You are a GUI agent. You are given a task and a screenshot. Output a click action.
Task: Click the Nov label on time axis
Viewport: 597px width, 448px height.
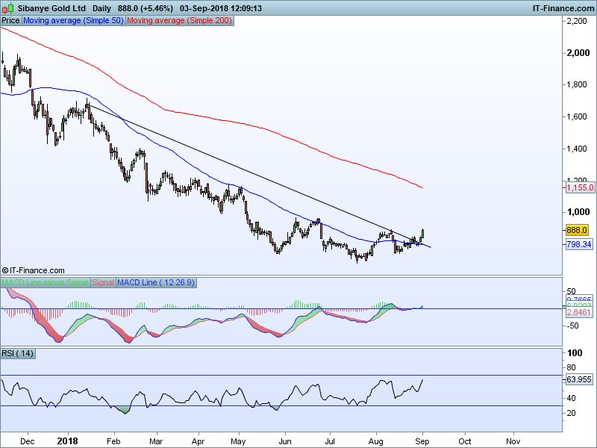[513, 441]
